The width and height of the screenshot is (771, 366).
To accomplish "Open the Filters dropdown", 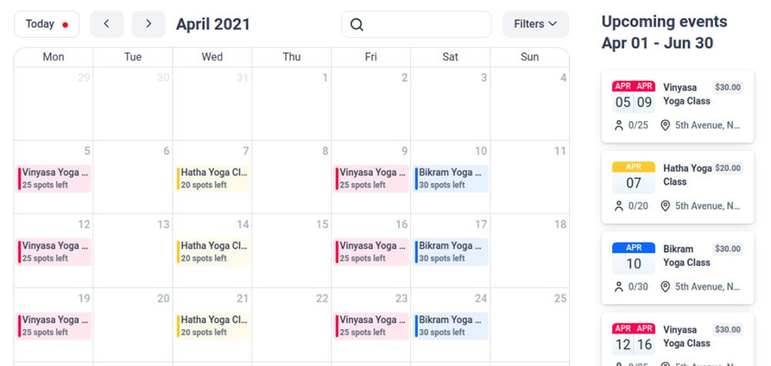I will point(536,24).
